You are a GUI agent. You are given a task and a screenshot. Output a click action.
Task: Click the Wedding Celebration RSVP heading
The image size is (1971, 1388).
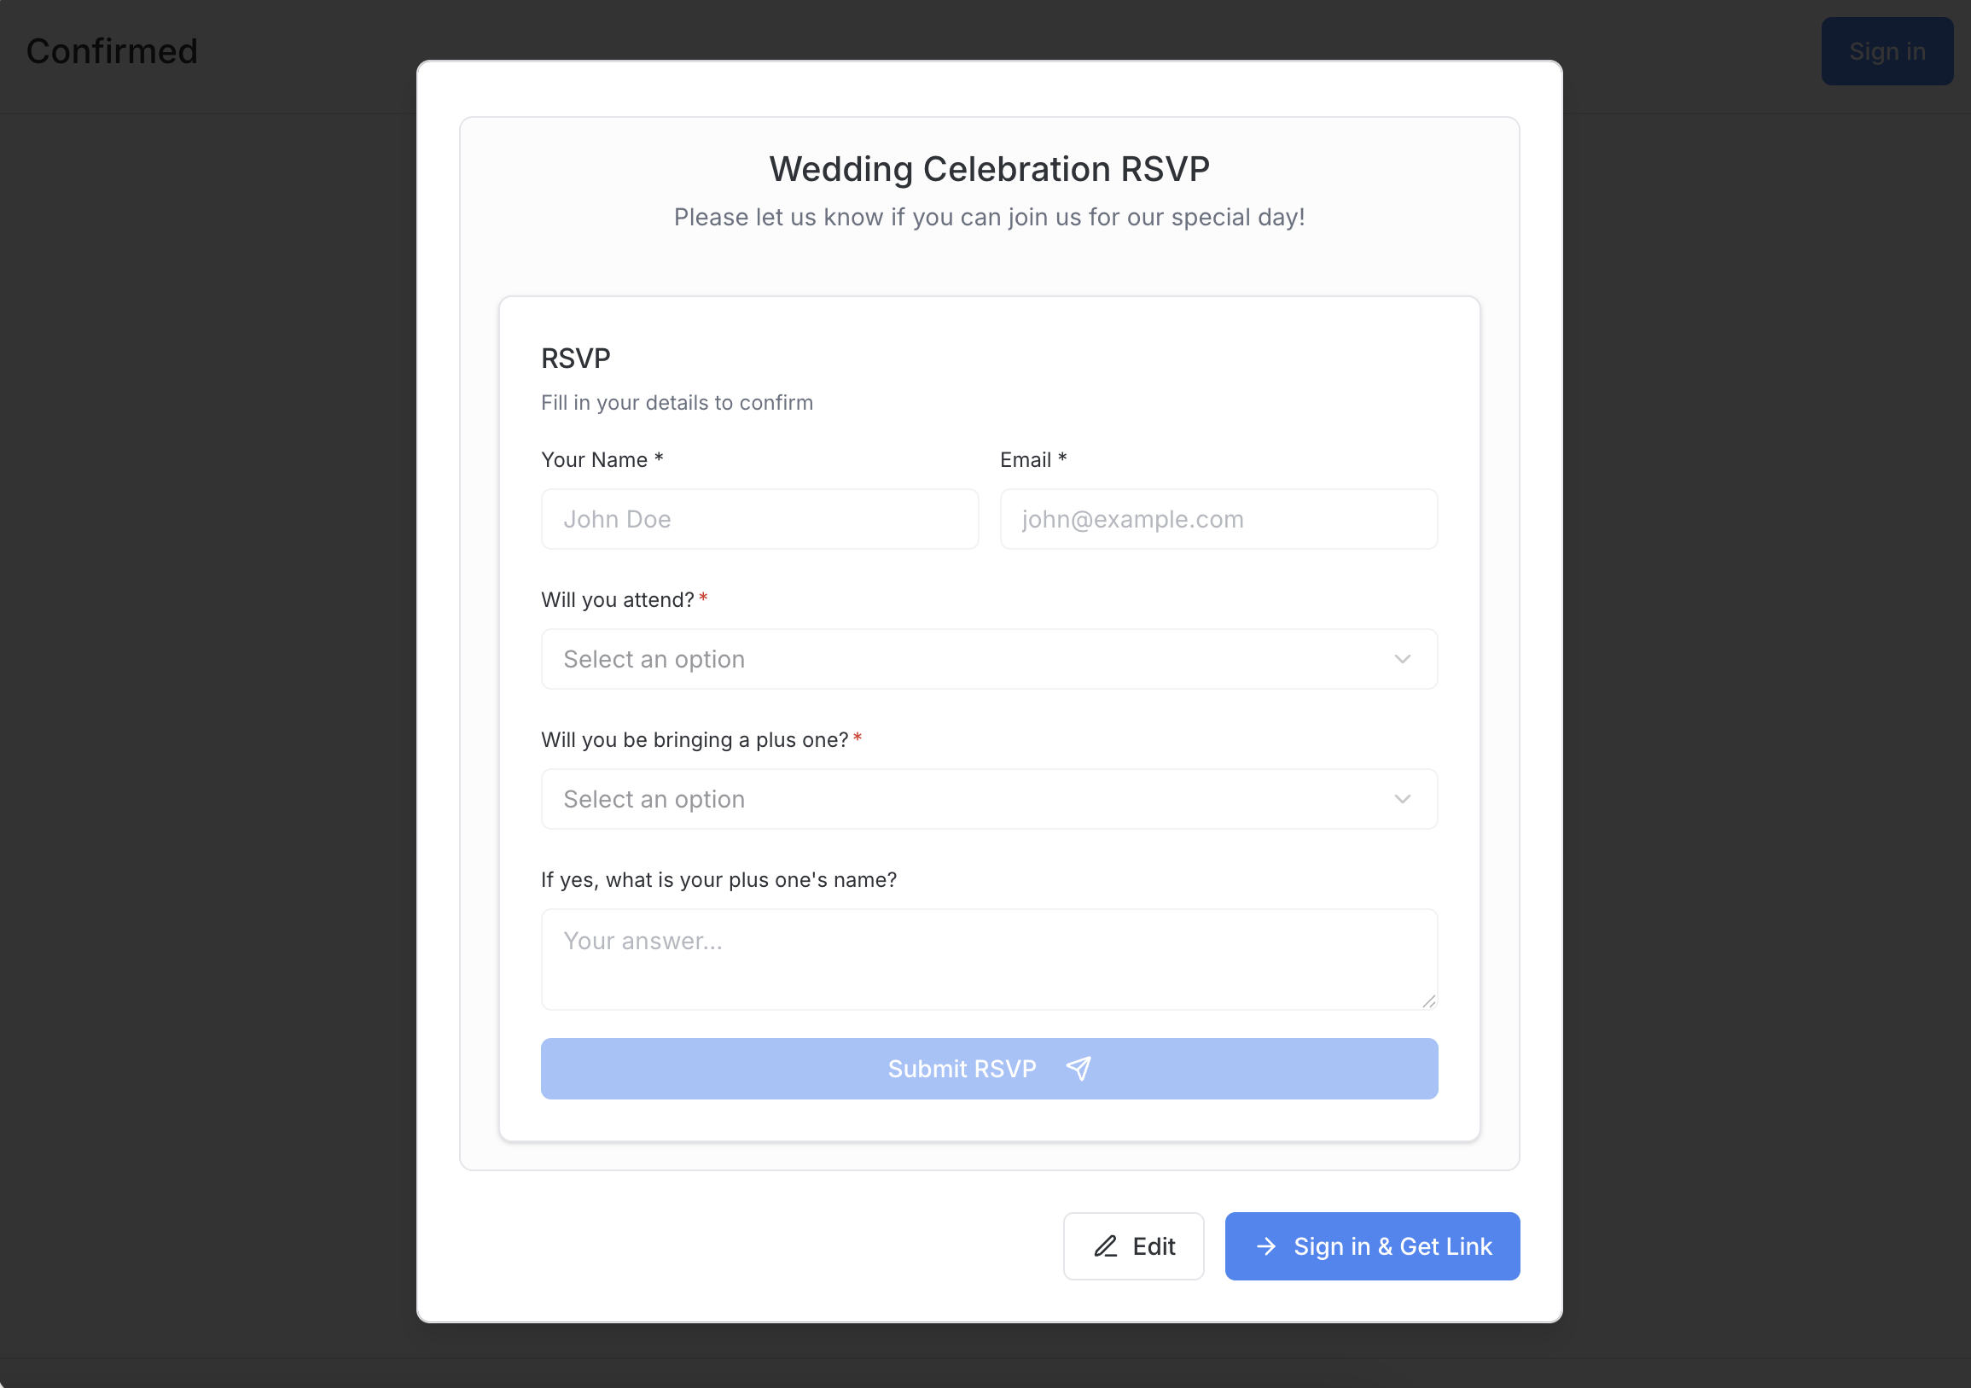tap(988, 169)
